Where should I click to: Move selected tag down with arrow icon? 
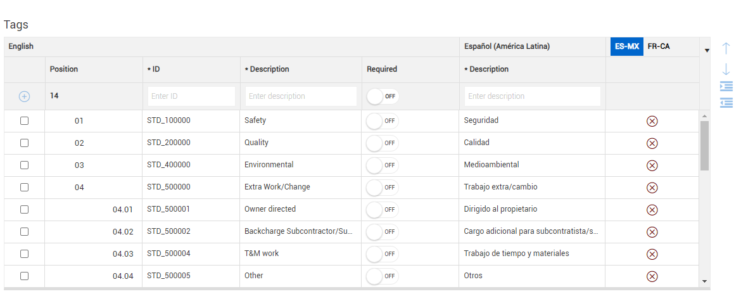pos(726,70)
